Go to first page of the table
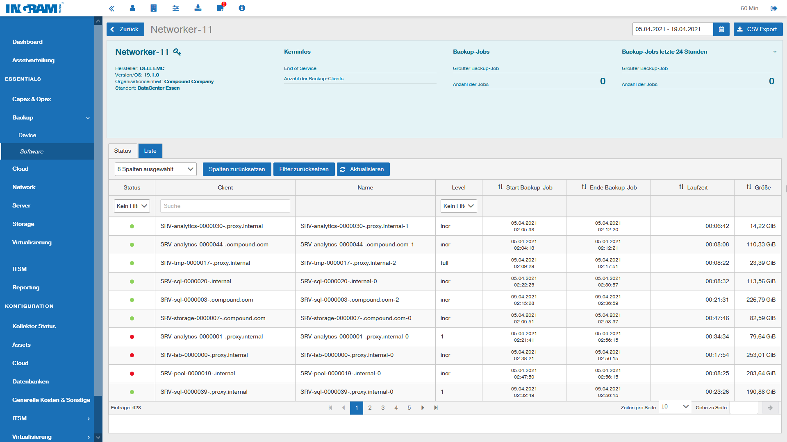The image size is (787, 442). click(330, 408)
